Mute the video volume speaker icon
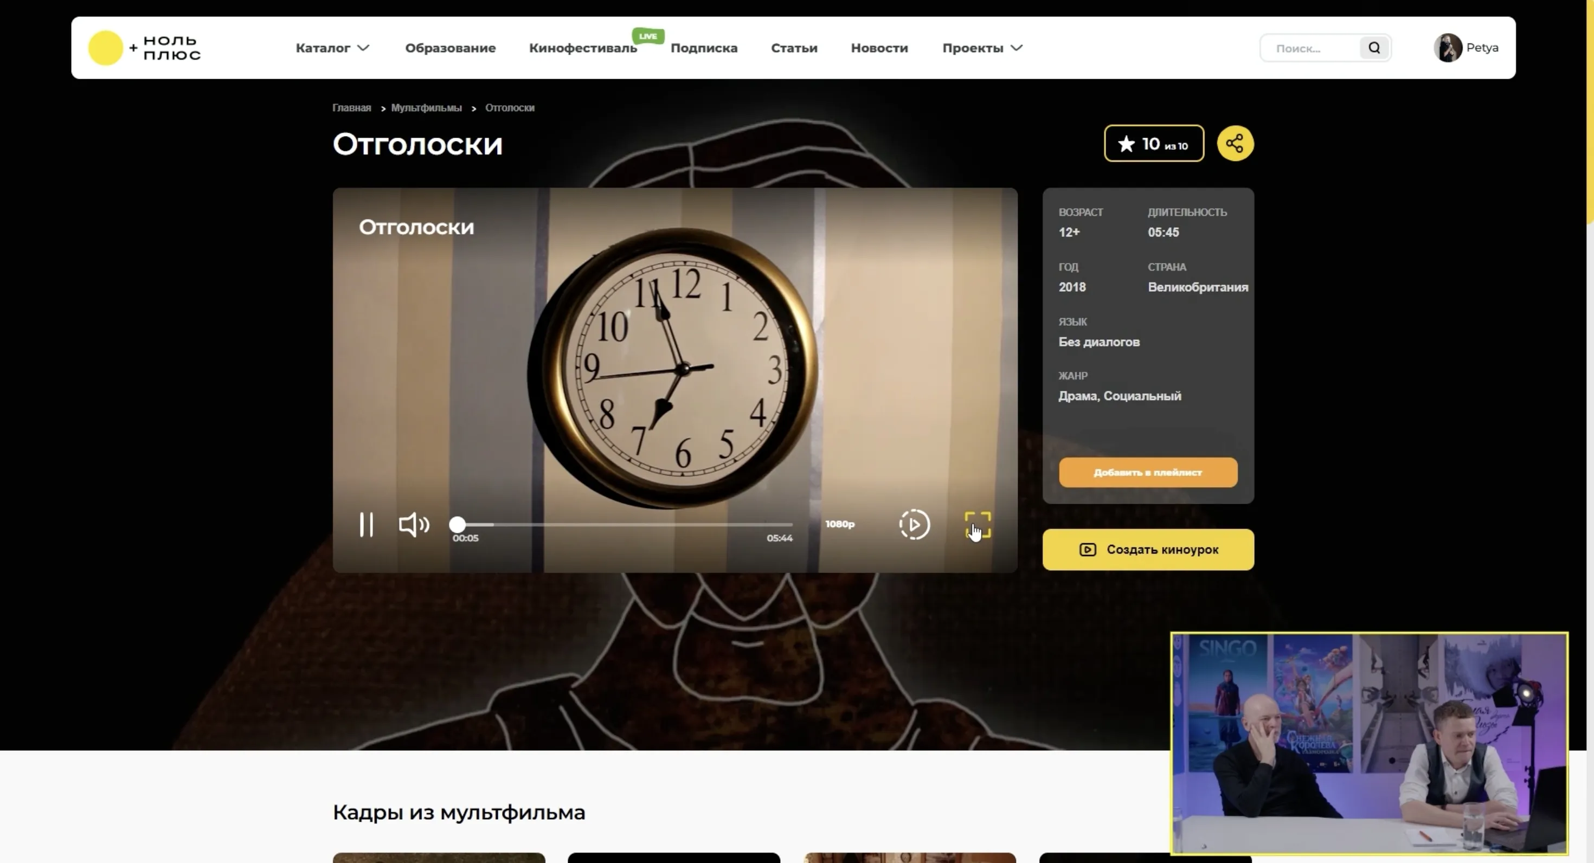 click(x=413, y=525)
